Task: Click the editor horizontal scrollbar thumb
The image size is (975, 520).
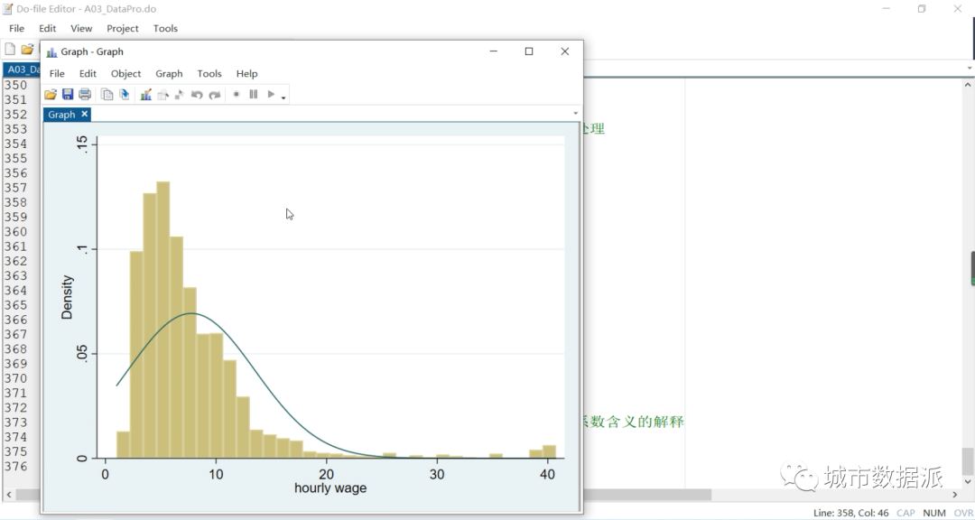Action: 646,495
